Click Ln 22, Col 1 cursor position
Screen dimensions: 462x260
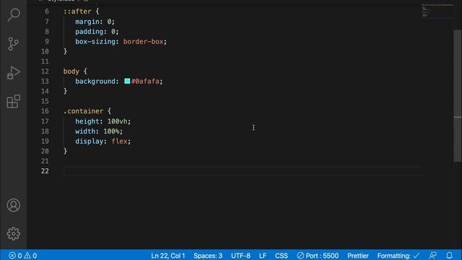168,256
